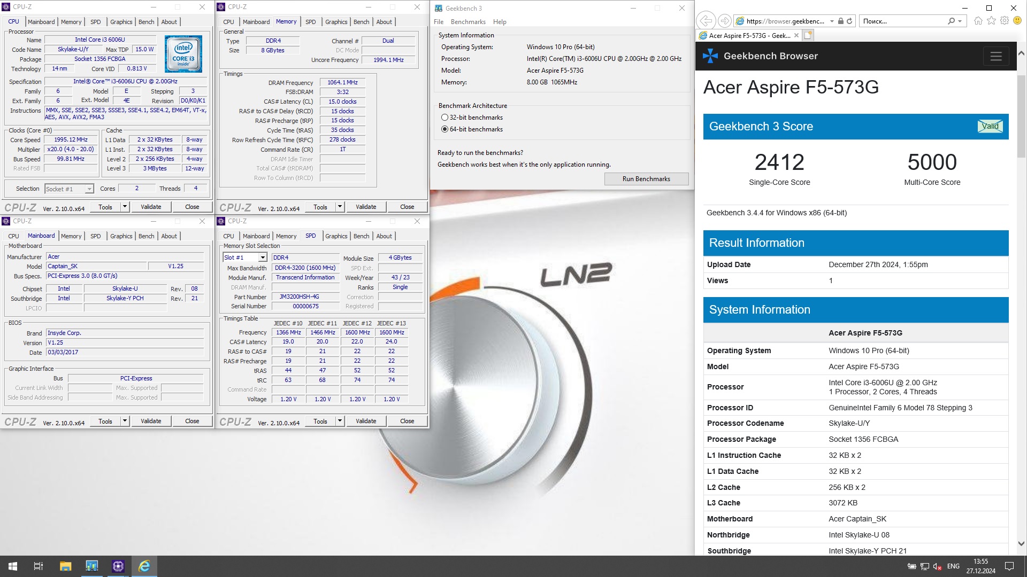Open Internet Explorer settings gear
Image resolution: width=1027 pixels, height=577 pixels.
[x=1005, y=21]
